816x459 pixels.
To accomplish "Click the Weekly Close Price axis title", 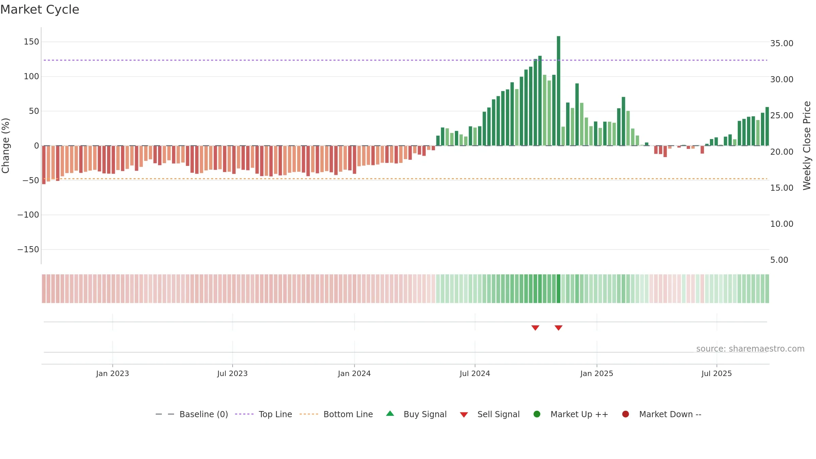I will pyautogui.click(x=807, y=146).
